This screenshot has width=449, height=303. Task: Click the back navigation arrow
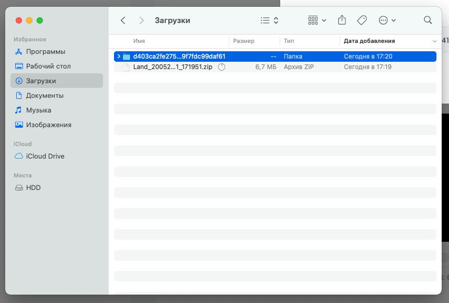pyautogui.click(x=123, y=20)
